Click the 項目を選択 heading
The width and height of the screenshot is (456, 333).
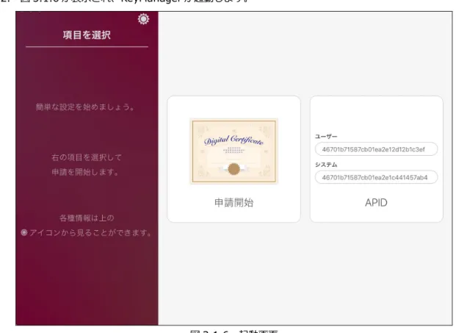pyautogui.click(x=87, y=35)
